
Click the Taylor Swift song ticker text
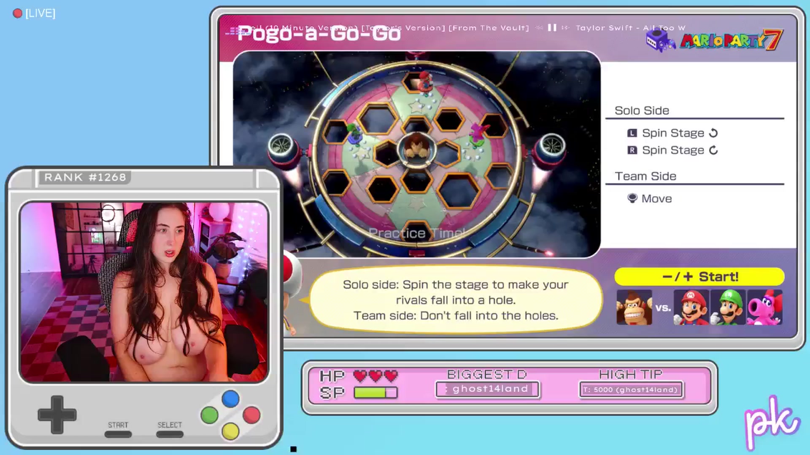coord(630,28)
